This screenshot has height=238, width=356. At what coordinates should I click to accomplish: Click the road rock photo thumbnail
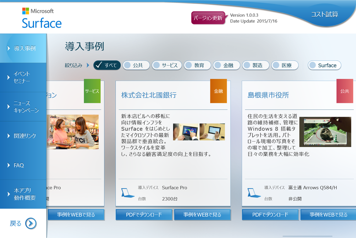325,132
